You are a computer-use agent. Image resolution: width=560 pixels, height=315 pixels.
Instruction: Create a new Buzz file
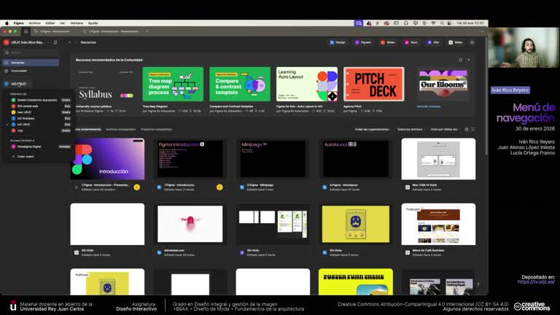point(411,42)
